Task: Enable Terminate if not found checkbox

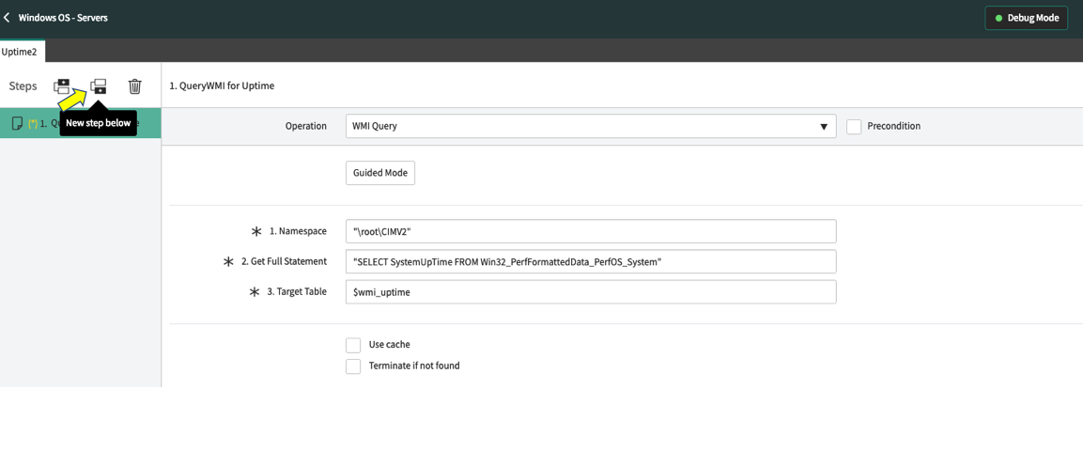Action: point(353,366)
